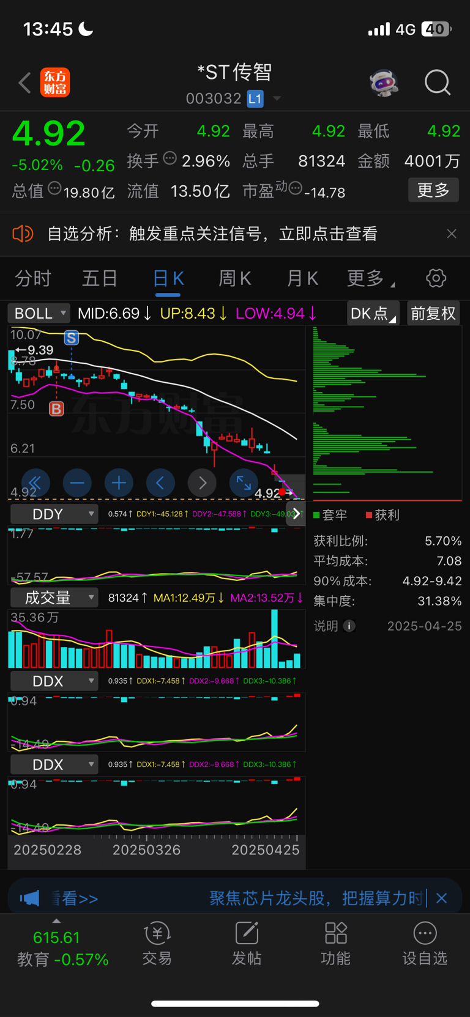This screenshot has height=1017, width=470.
Task: Tap the 获利比例 5.70% value
Action: point(443,541)
